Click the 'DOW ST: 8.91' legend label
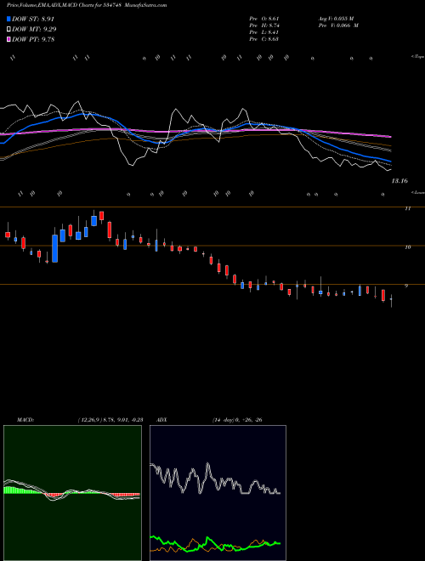This screenshot has width=425, height=561. point(33,19)
